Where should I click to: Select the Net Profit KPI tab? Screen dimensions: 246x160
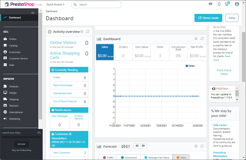(197, 52)
